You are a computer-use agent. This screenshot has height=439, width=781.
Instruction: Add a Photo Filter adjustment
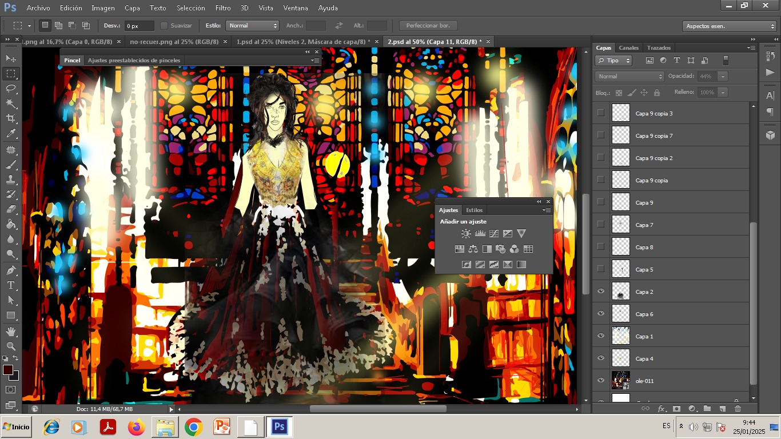pyautogui.click(x=500, y=249)
